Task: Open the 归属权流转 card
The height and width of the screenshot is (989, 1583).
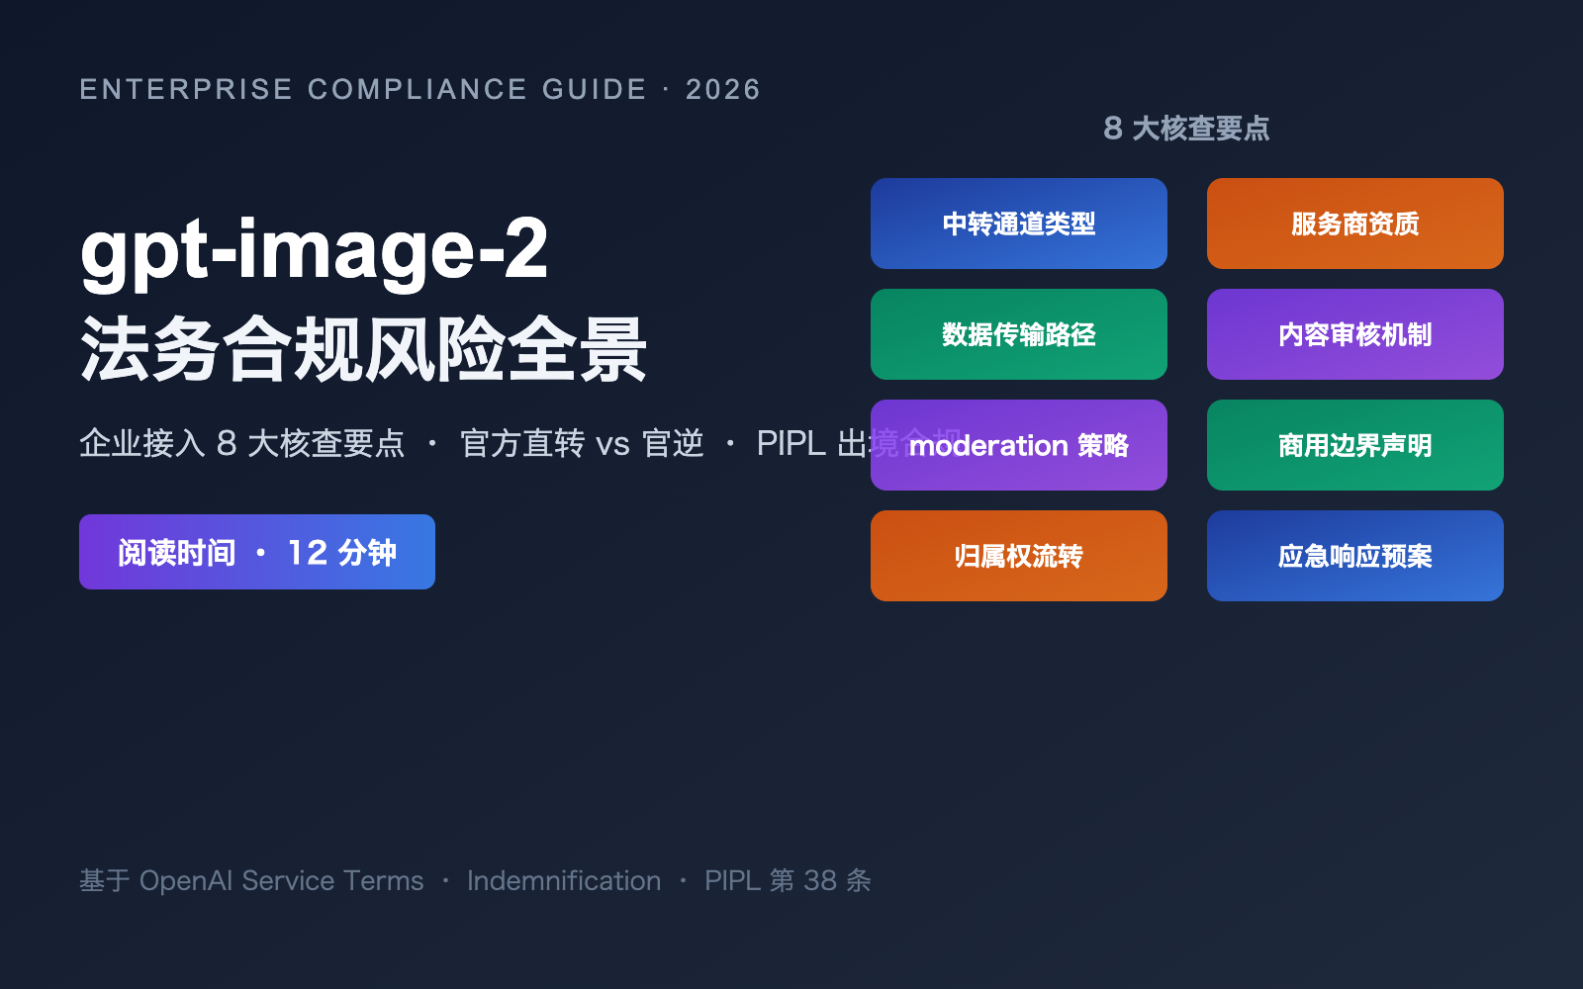Action: (x=1019, y=556)
